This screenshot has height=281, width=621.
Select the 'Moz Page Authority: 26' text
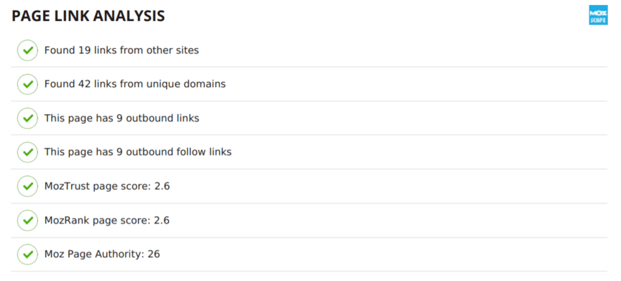tap(102, 254)
